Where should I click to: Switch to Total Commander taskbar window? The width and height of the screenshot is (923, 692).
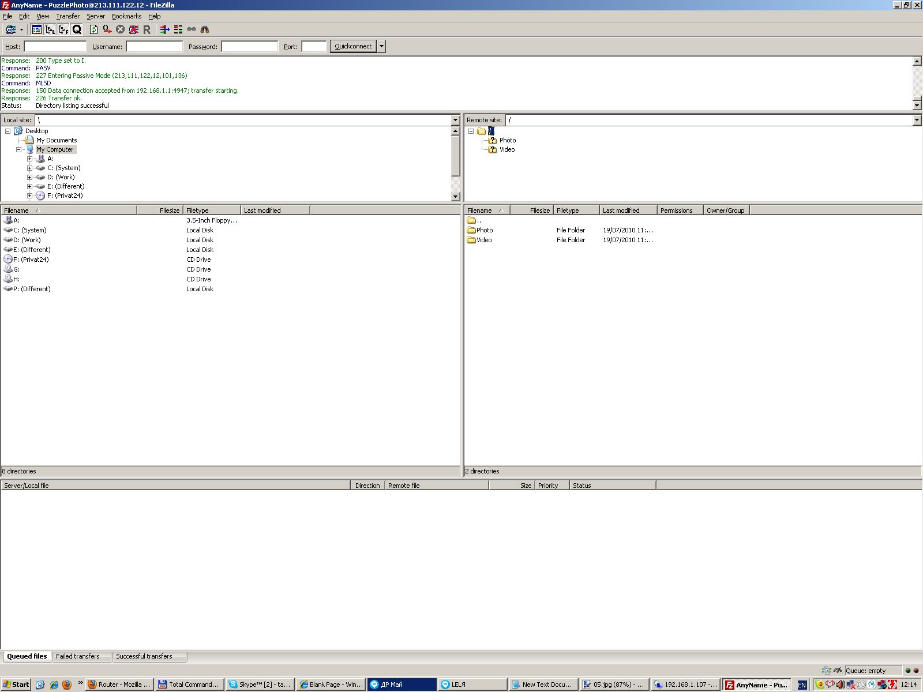pyautogui.click(x=189, y=685)
